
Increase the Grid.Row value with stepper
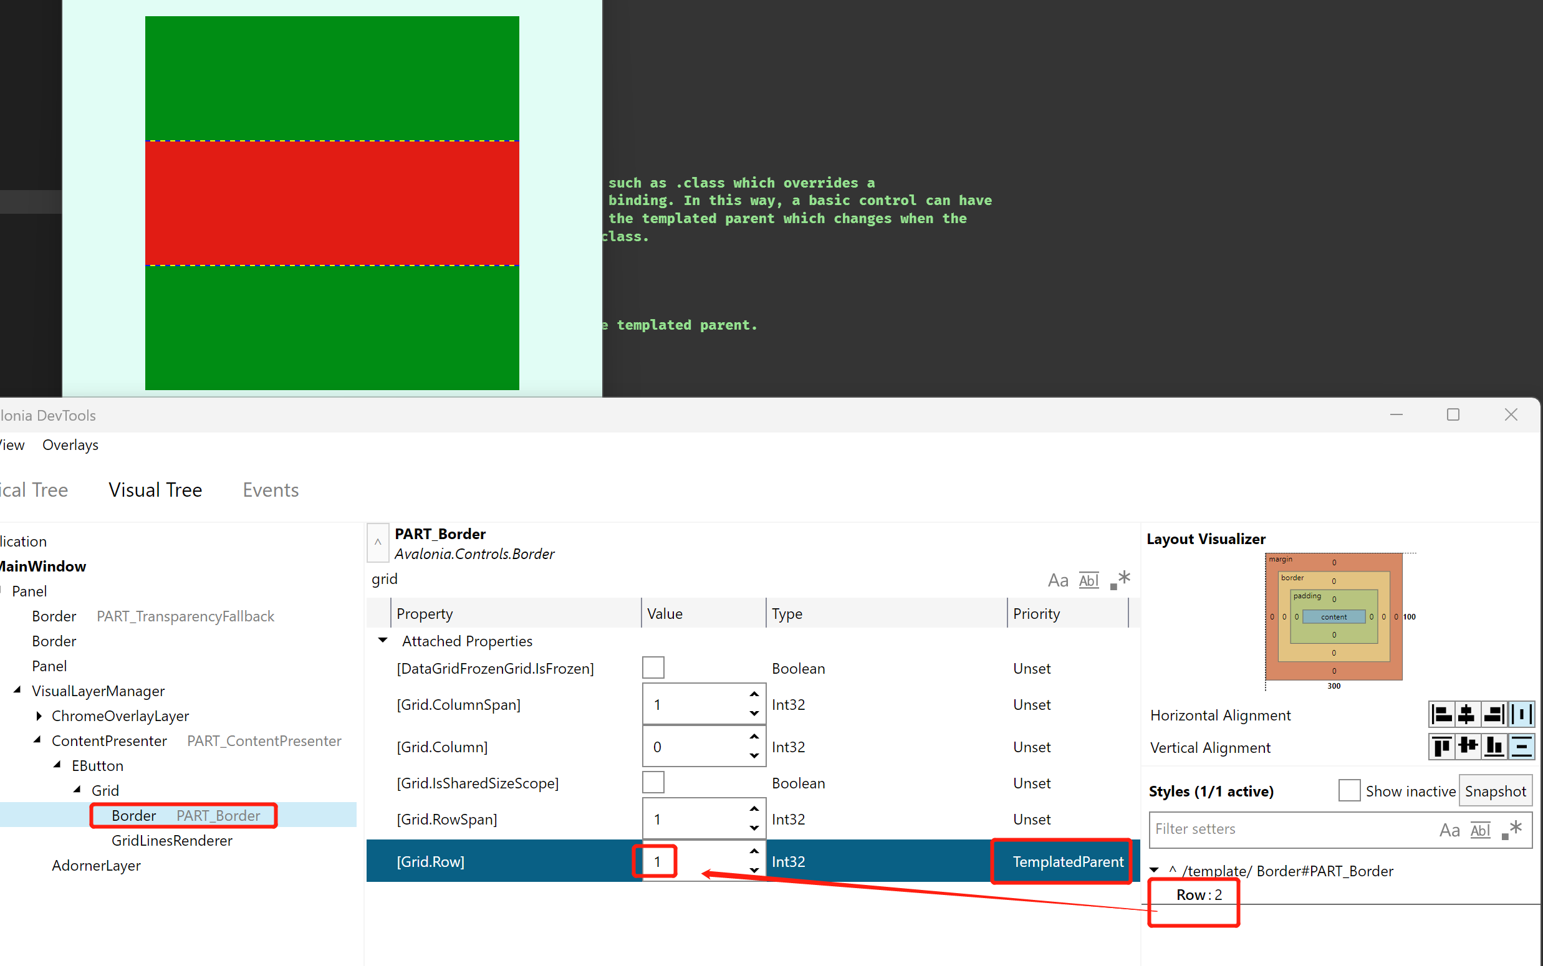pos(754,852)
